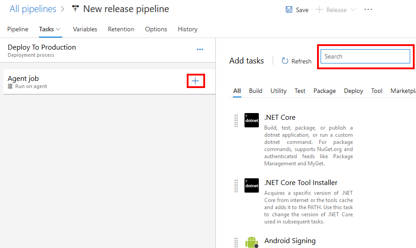Filter tasks by Test category
Viewport: 416px width, 248px height.
tap(300, 91)
